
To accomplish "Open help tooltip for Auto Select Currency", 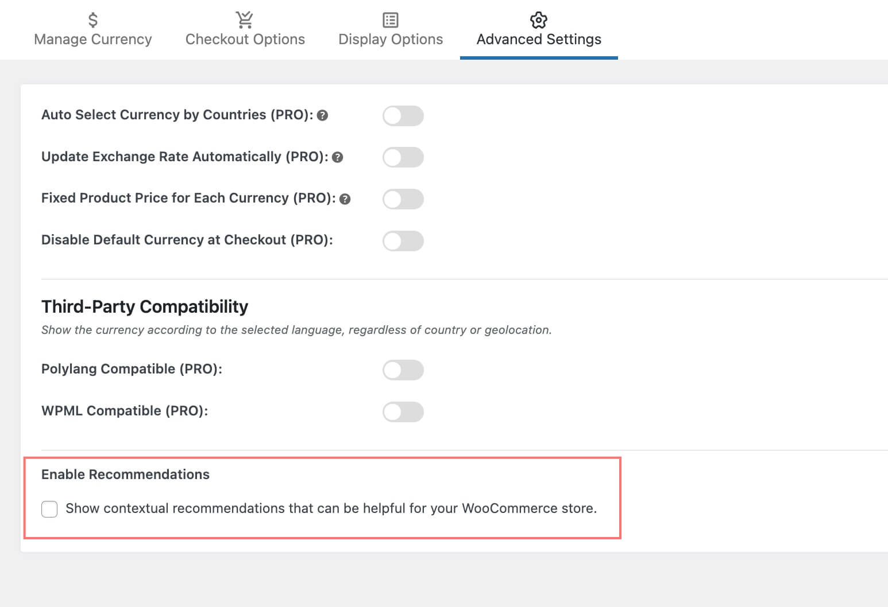I will click(x=323, y=115).
